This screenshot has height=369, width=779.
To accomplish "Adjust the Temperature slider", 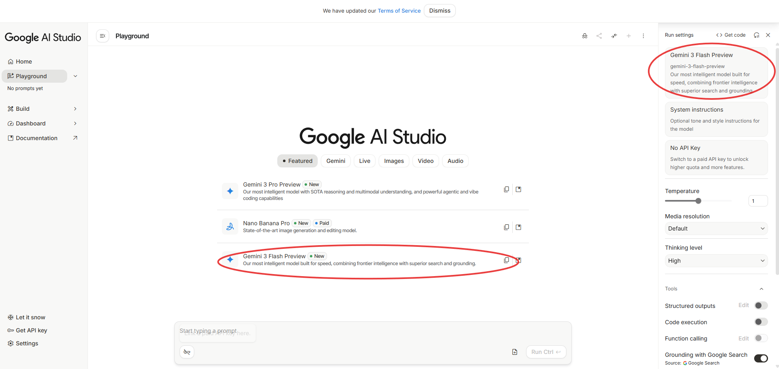I will click(698, 201).
